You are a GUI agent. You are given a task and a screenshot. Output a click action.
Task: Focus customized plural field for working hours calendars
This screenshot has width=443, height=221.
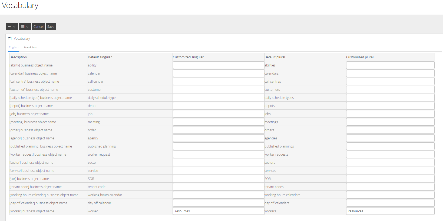pos(390,195)
